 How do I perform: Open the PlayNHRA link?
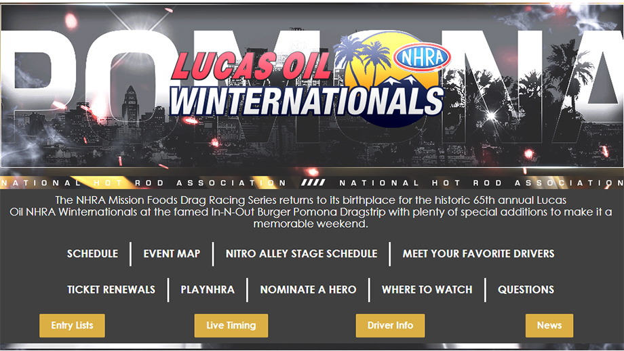(x=208, y=289)
